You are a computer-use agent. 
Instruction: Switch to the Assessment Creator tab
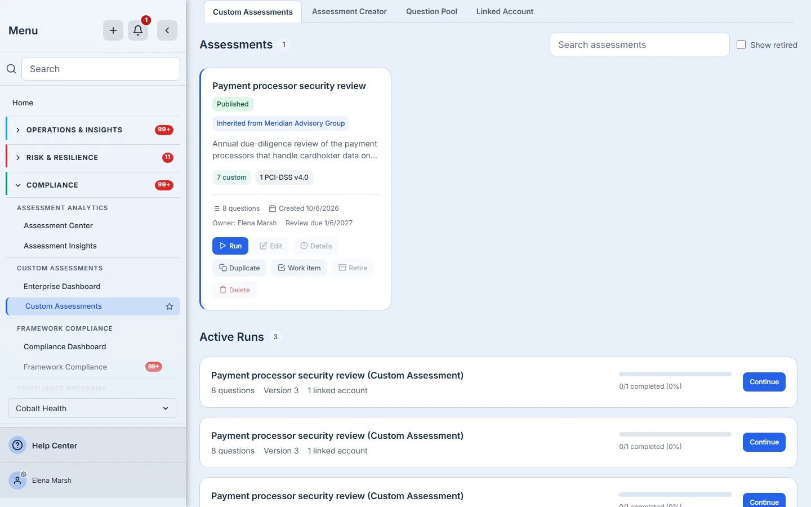point(349,11)
